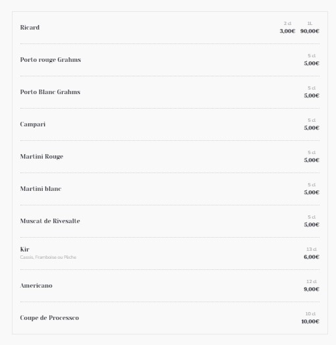
Task: Click Americano 12 cl price 9,00€
Action: click(312, 289)
